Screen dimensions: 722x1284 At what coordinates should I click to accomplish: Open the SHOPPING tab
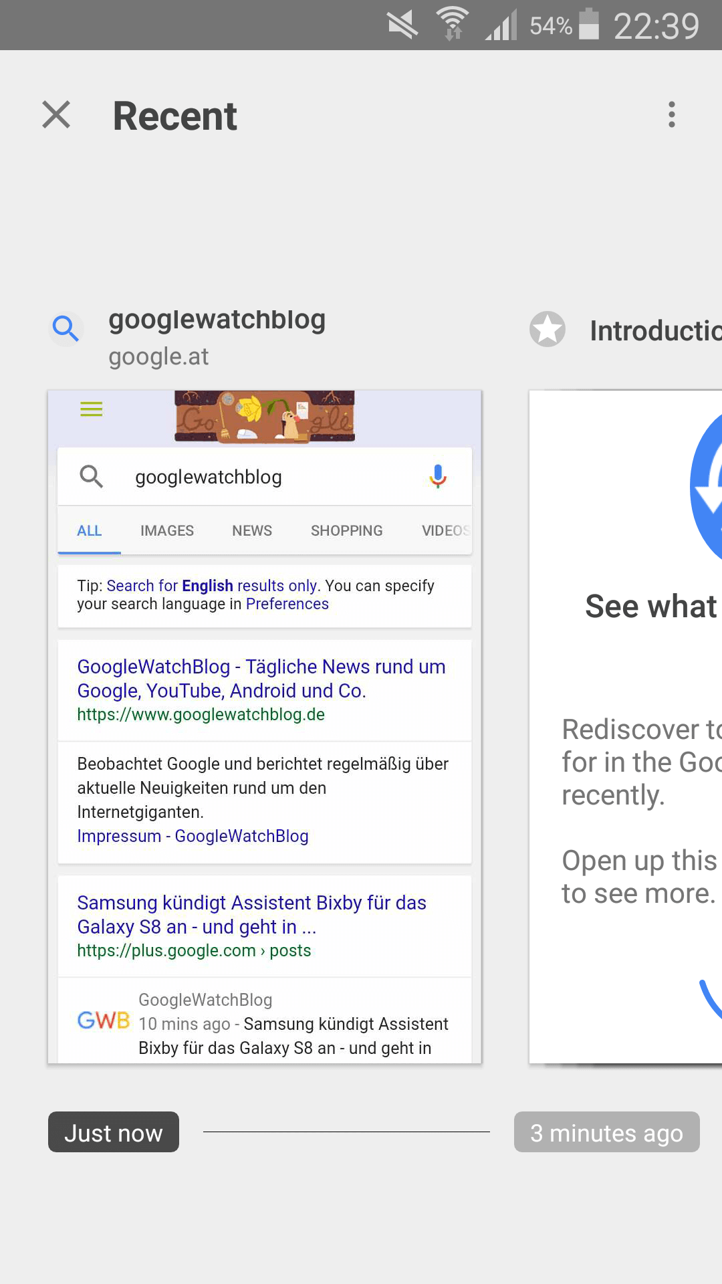[346, 531]
